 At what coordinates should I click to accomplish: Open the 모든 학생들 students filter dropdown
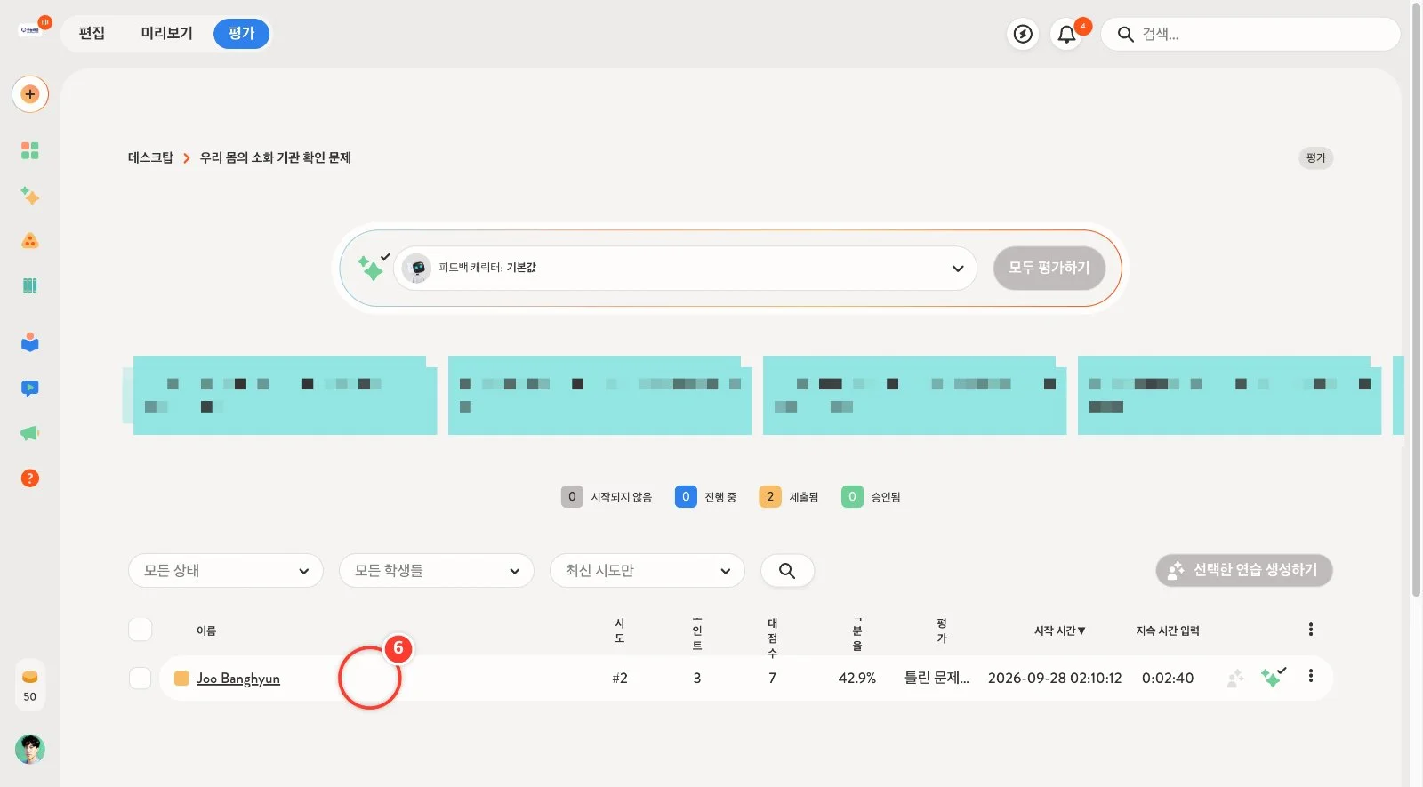tap(437, 571)
